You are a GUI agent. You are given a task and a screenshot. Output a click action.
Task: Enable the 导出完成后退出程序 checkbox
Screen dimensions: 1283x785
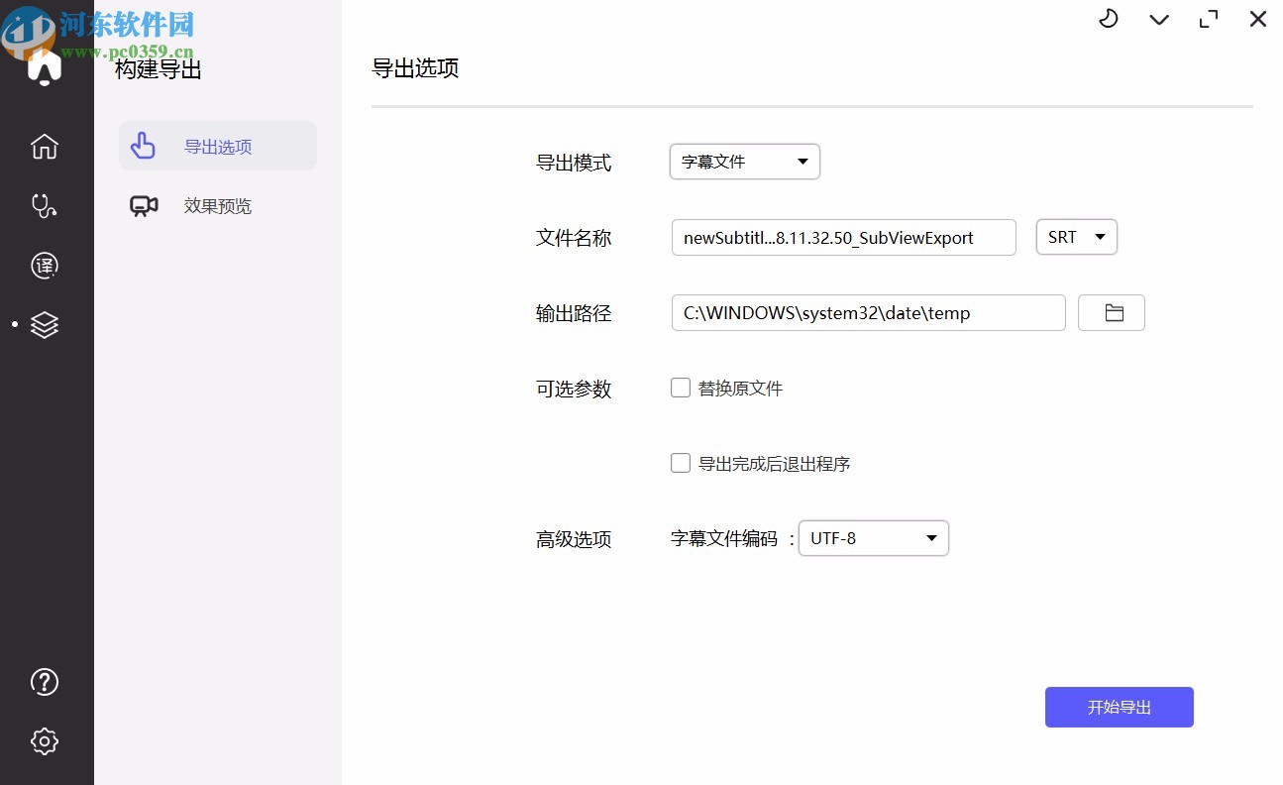point(681,463)
